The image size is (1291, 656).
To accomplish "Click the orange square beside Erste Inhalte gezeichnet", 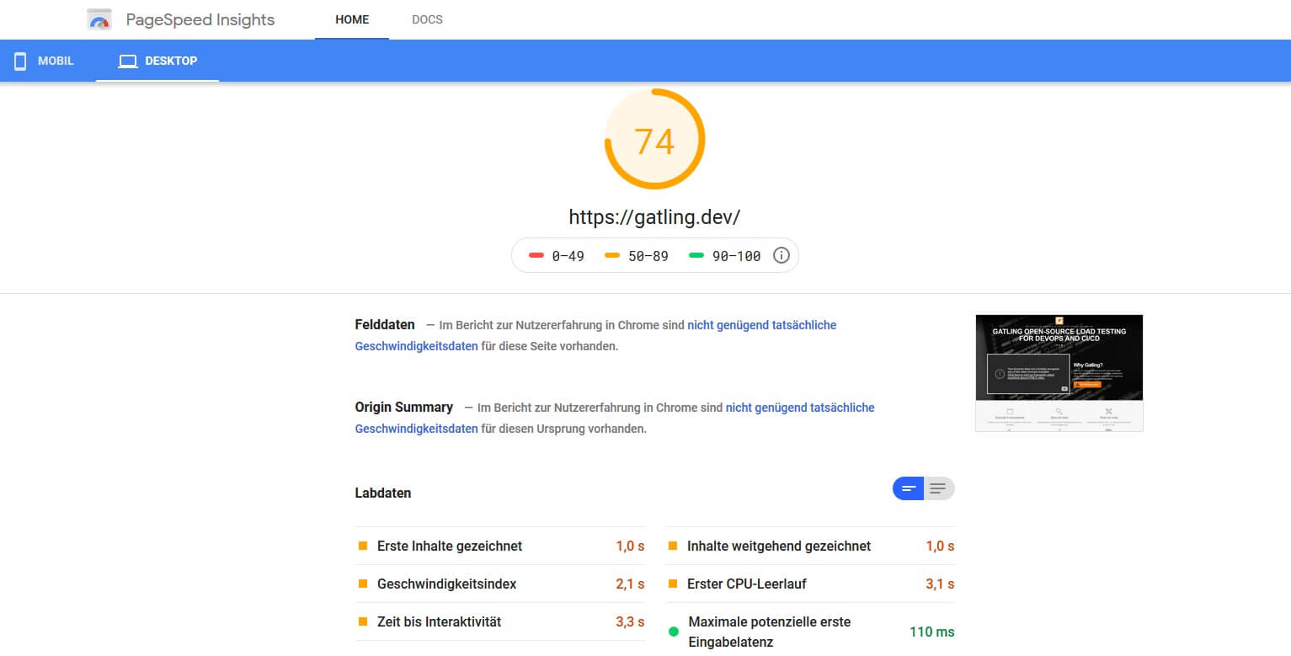I will [x=363, y=546].
